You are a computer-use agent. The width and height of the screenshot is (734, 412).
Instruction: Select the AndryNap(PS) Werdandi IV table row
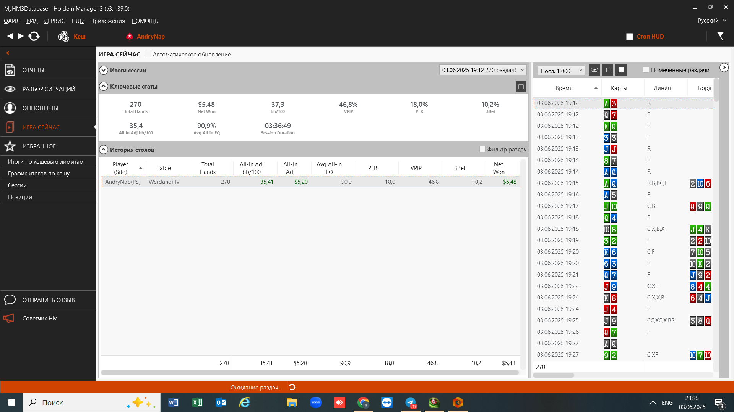[311, 182]
